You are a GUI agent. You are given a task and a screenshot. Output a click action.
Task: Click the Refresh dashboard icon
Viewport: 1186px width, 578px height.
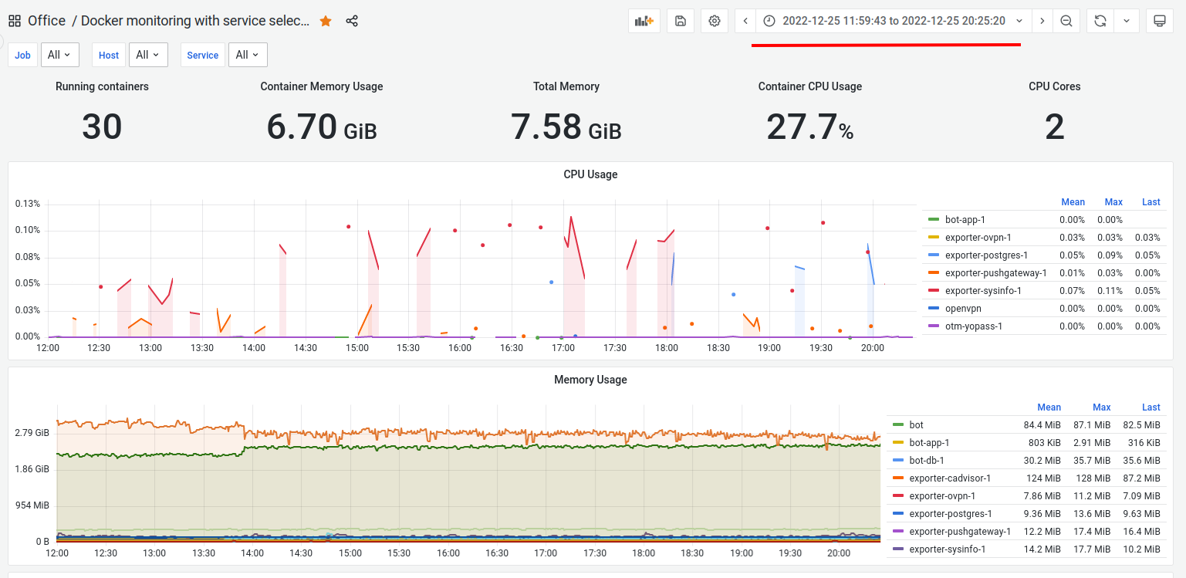tap(1099, 21)
